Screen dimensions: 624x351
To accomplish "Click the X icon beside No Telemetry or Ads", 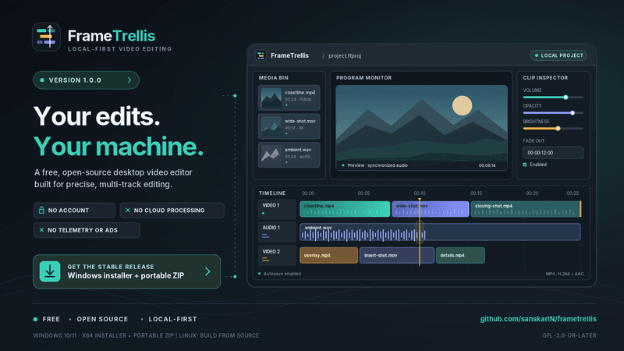I will point(41,230).
